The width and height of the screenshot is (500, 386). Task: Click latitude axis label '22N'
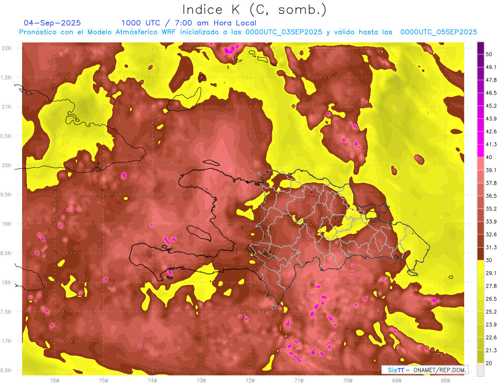click(6, 48)
